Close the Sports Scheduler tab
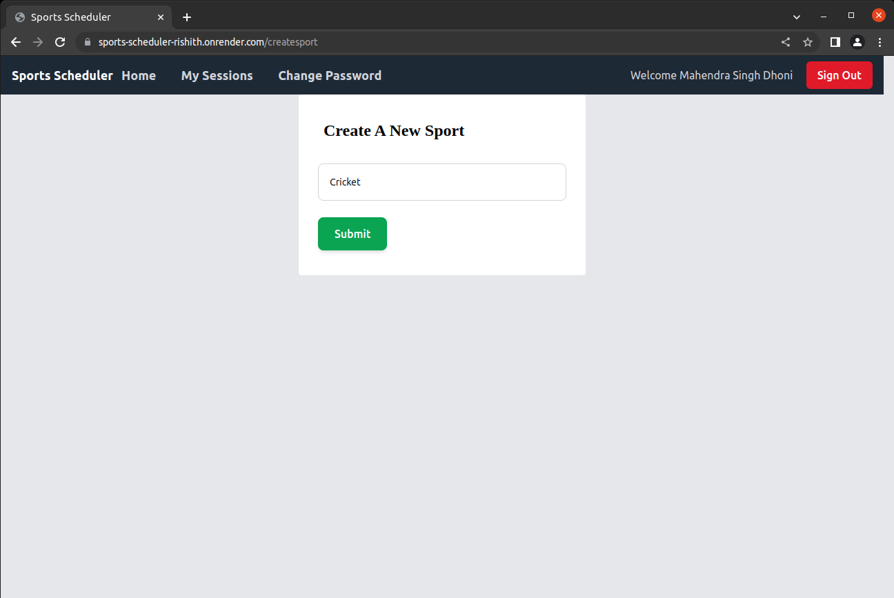The height and width of the screenshot is (598, 894). pyautogui.click(x=161, y=17)
